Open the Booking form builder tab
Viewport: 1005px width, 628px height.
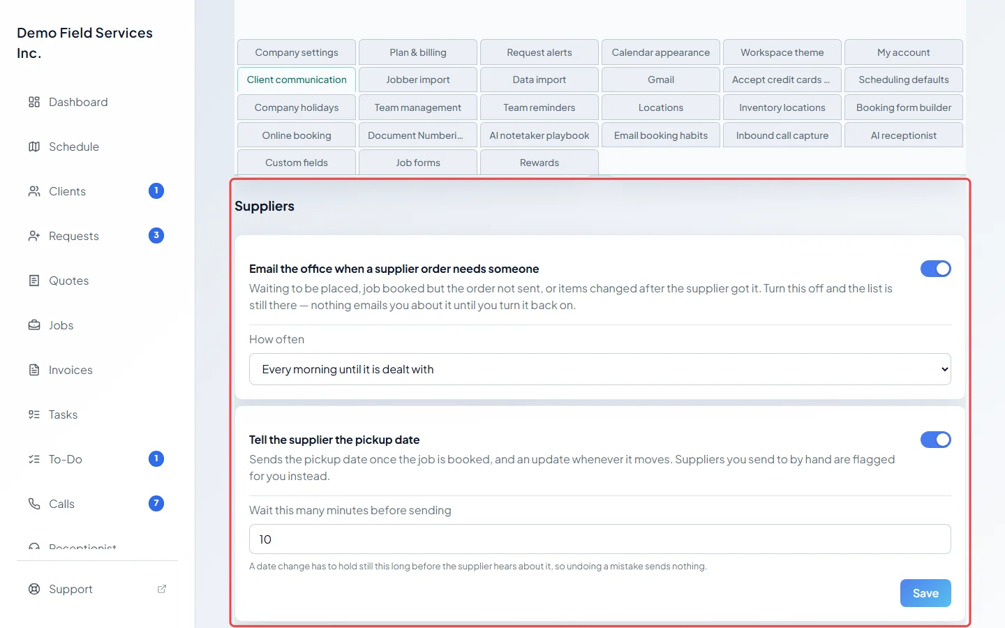[x=904, y=107]
